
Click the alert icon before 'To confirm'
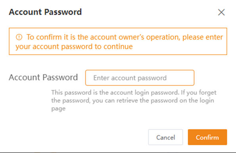pos(19,37)
